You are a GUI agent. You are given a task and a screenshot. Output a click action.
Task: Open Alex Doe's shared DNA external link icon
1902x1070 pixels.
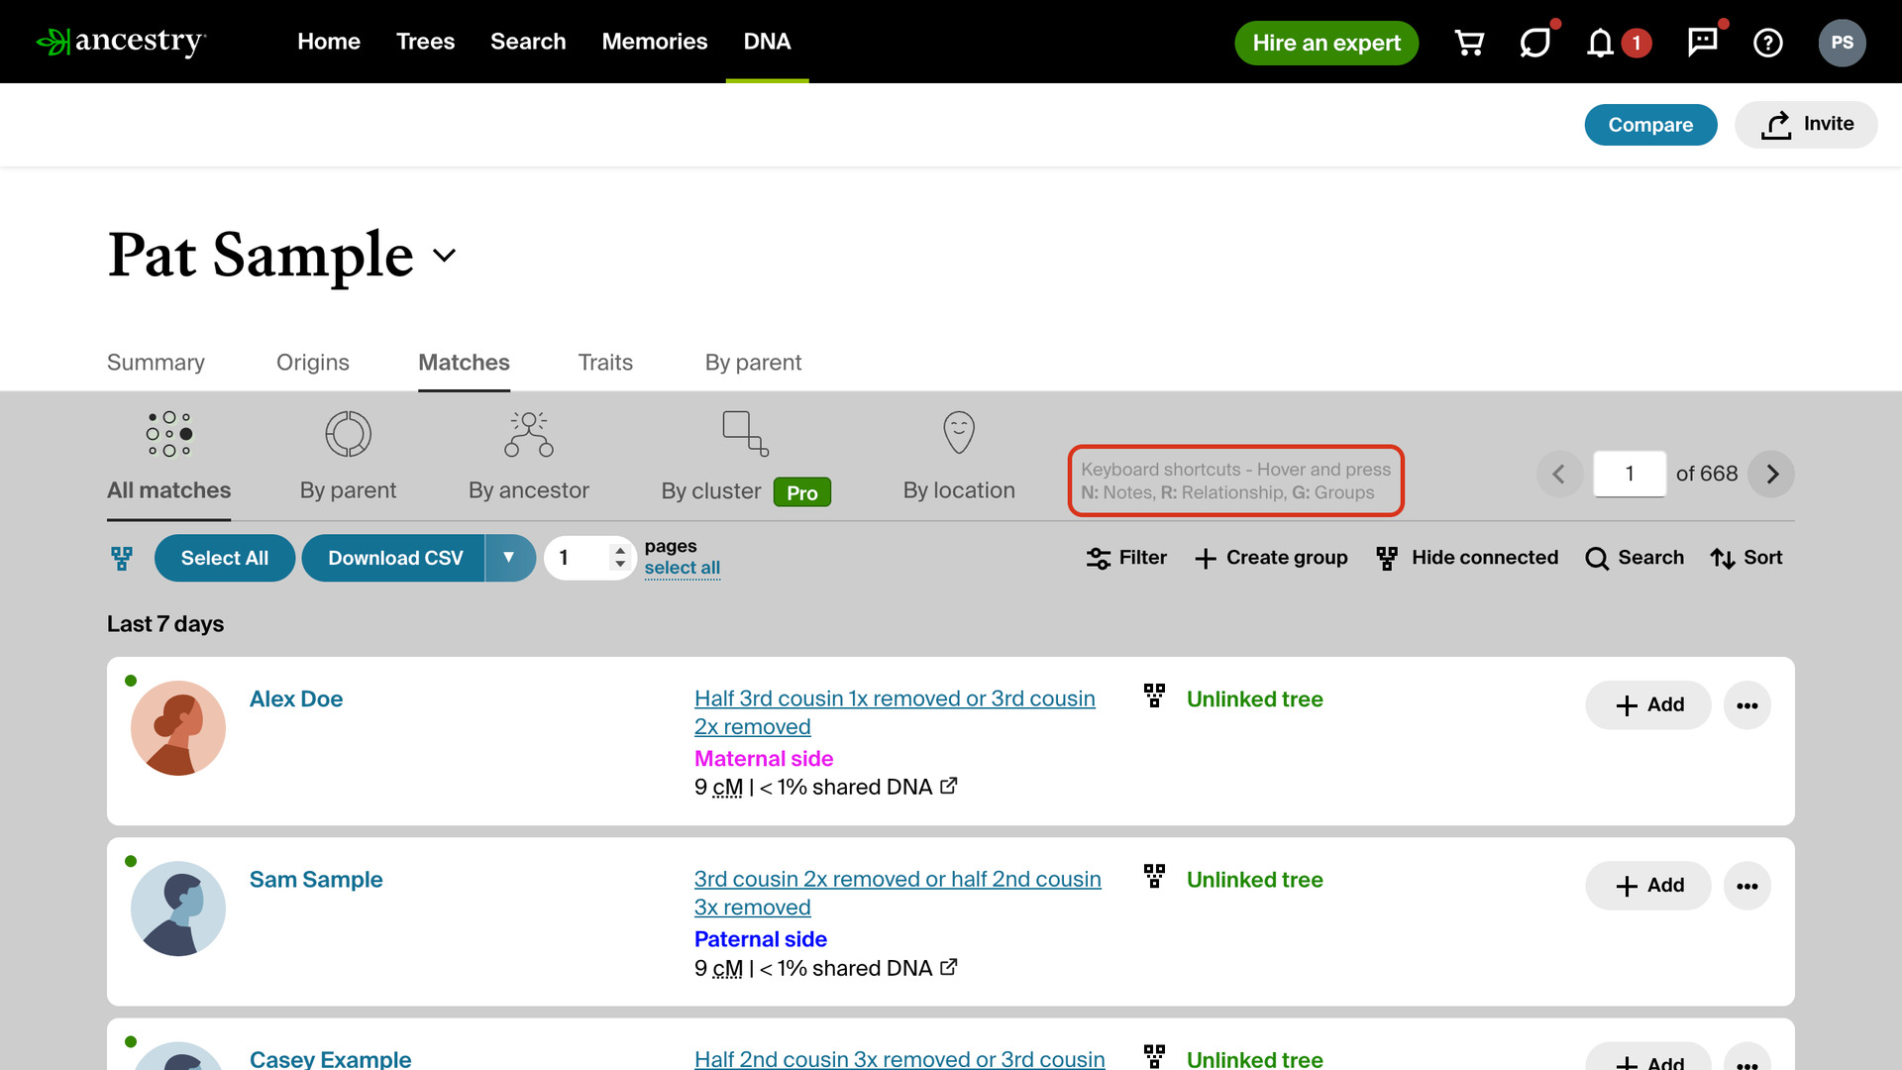[949, 786]
